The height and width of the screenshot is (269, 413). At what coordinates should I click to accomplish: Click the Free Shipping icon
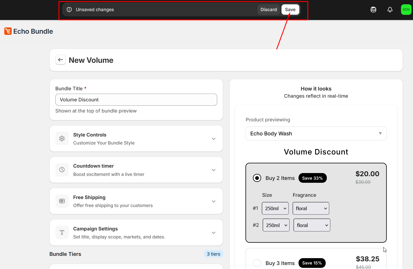click(x=62, y=201)
